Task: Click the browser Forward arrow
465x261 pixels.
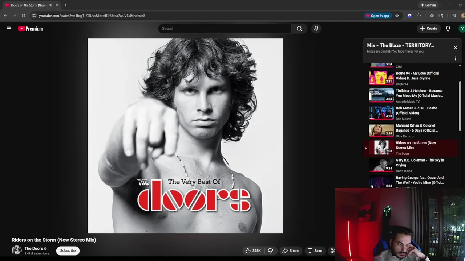Action: coord(15,16)
